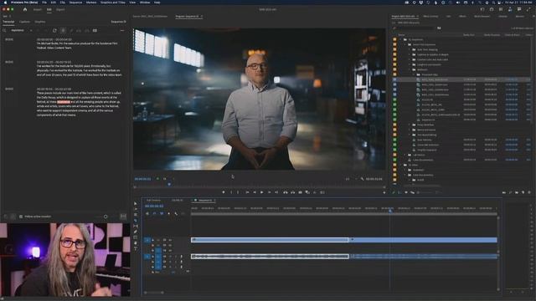Select the Ripple Edit tool
The width and height of the screenshot is (536, 301).
[x=136, y=215]
